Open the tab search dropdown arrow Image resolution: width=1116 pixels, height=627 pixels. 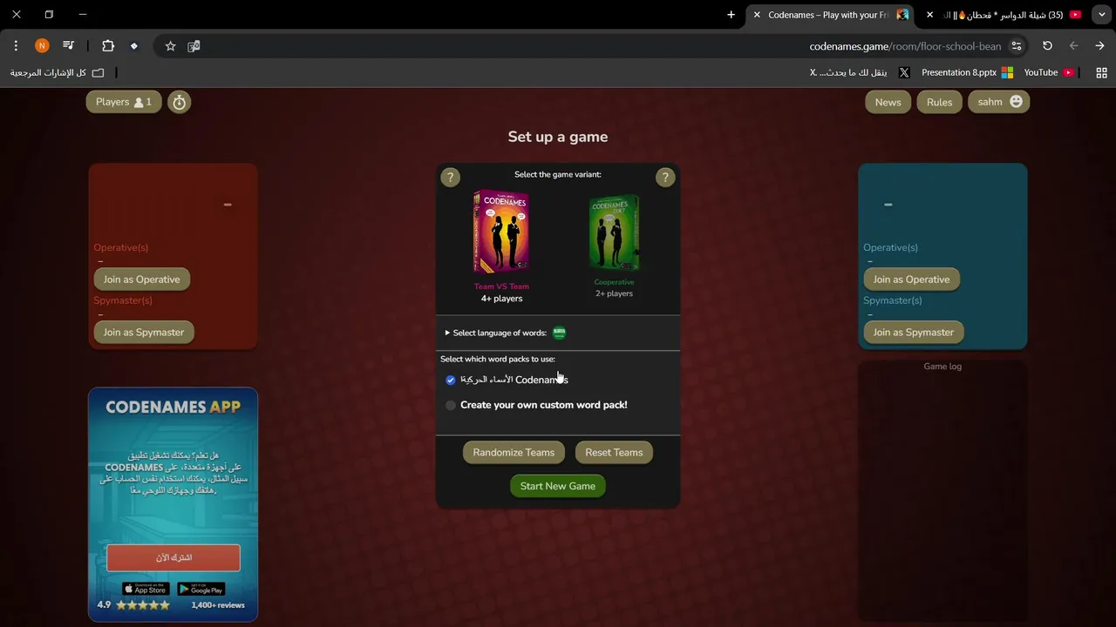coord(1102,15)
